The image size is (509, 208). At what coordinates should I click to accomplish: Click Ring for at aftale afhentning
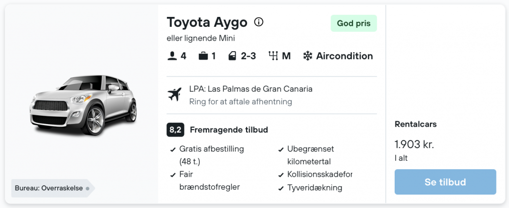point(241,102)
